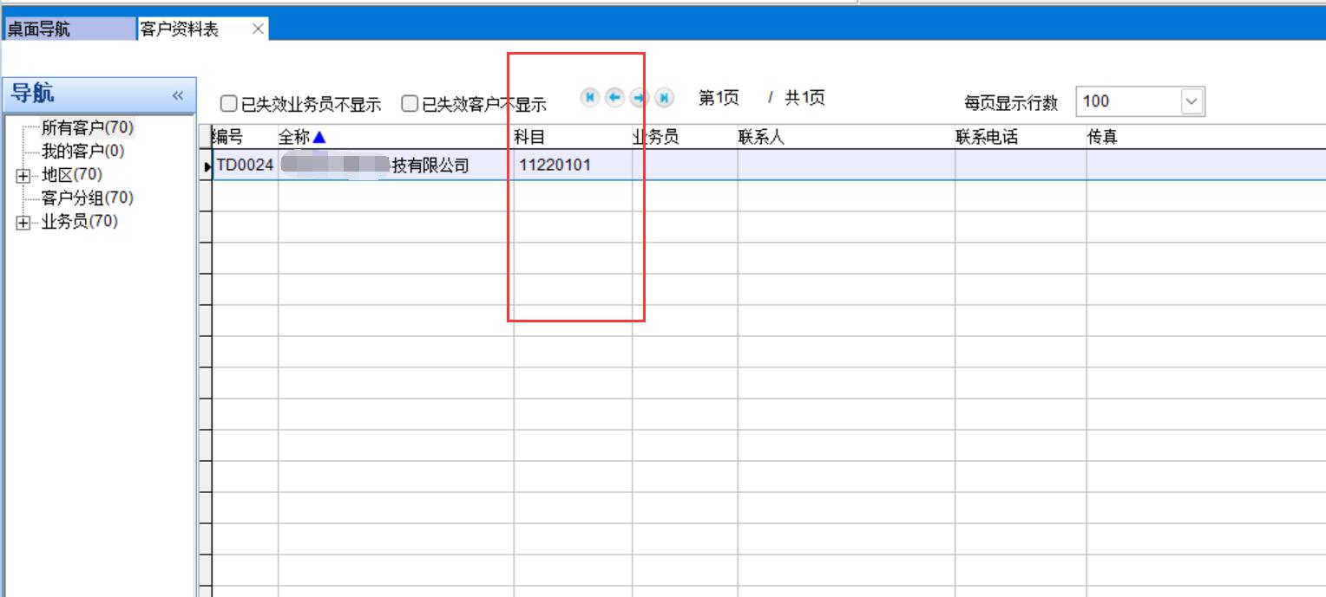
Task: Select 我的客户(0) in navigation tree
Action: [82, 152]
